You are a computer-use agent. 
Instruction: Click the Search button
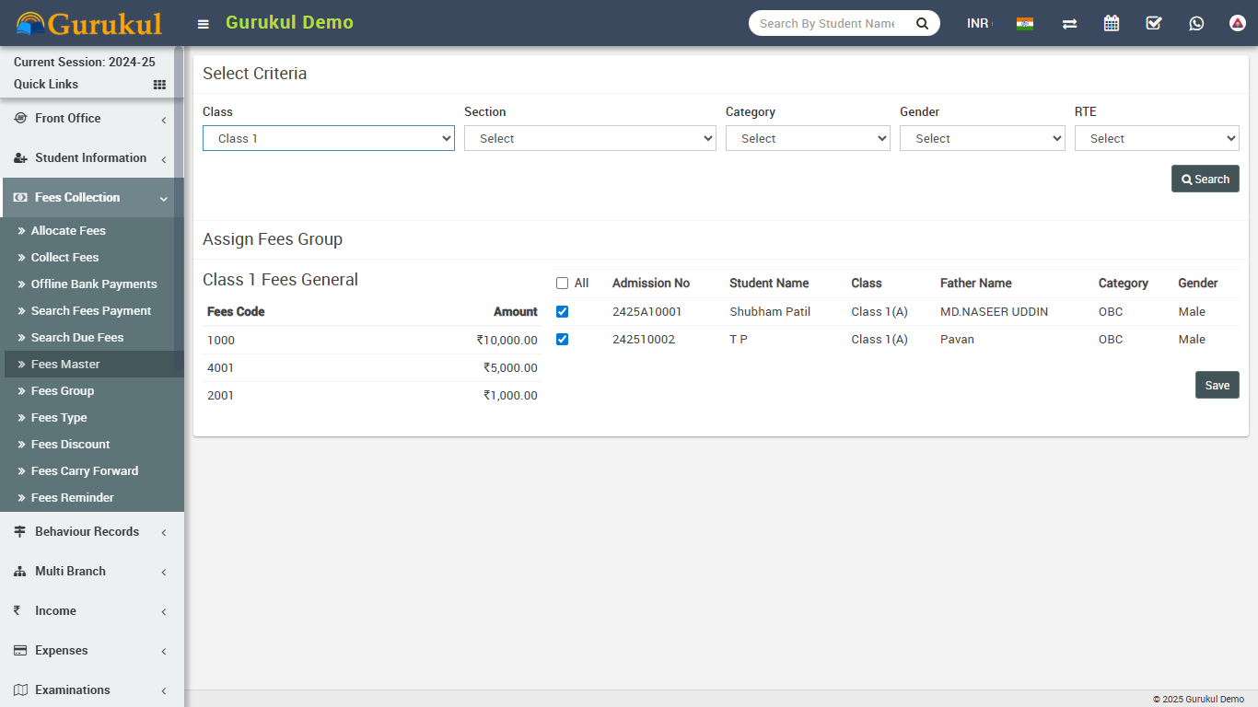[1205, 179]
